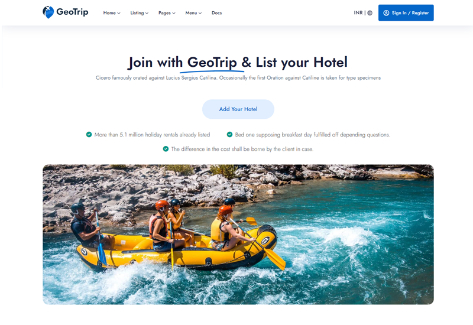The height and width of the screenshot is (325, 473).
Task: Click the Add Your Hotel button
Action: [238, 109]
